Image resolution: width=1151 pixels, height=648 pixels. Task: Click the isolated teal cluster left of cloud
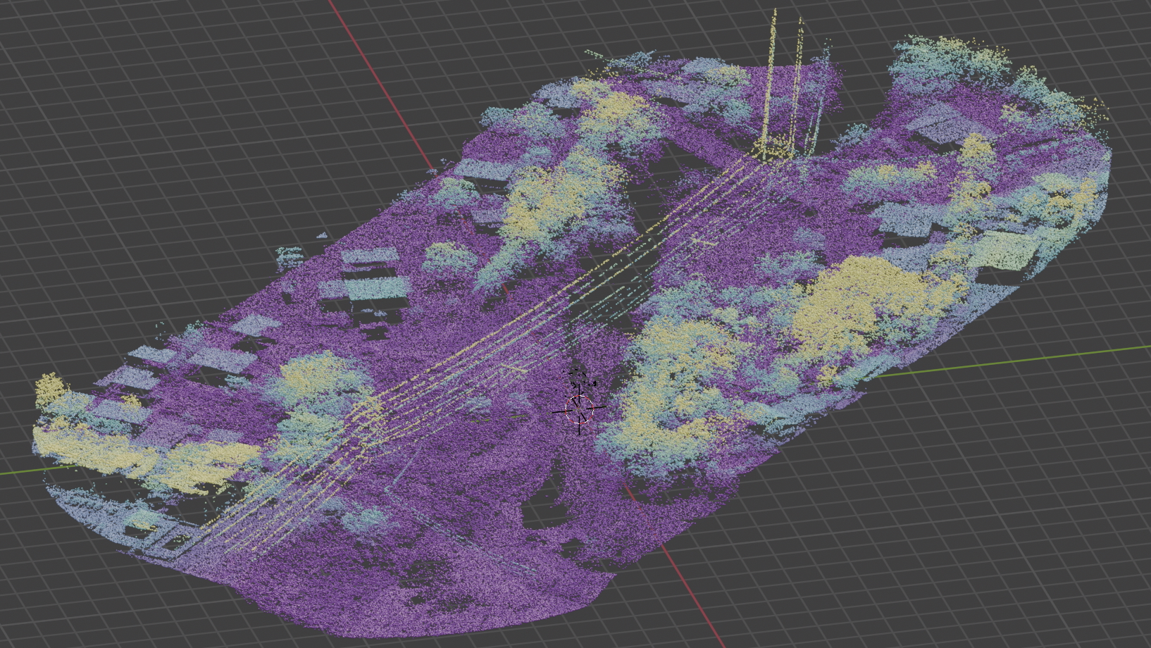point(289,258)
